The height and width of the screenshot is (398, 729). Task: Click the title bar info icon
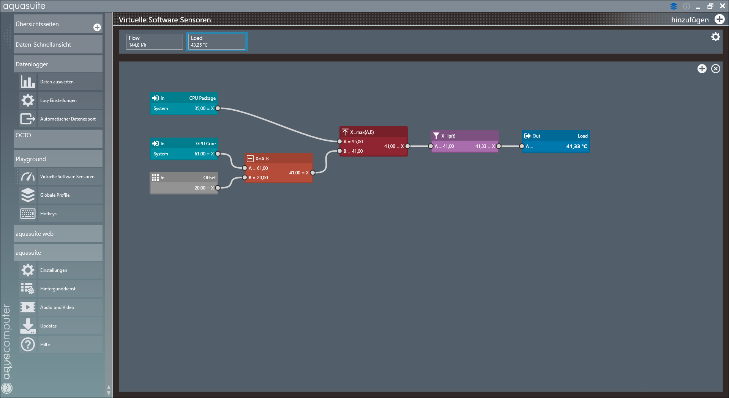point(686,6)
